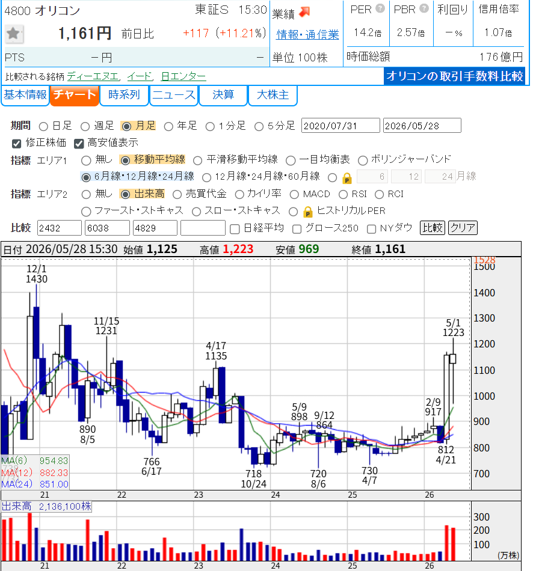Enable グロース250 comparison checkbox
This screenshot has height=571, width=536.
[297, 228]
